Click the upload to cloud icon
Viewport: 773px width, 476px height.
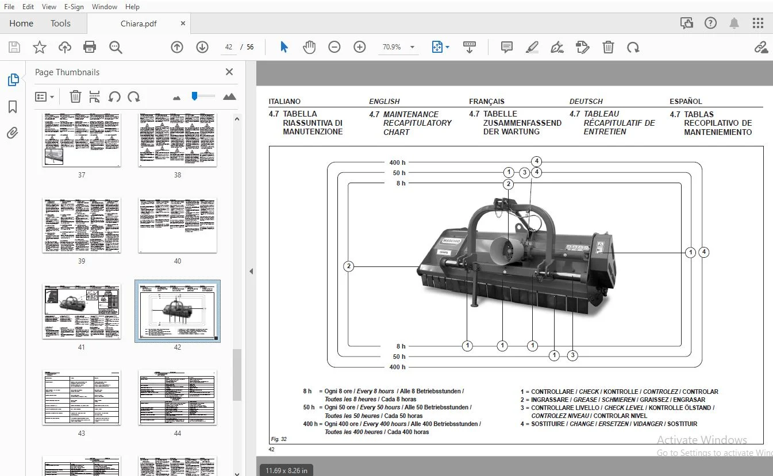65,47
